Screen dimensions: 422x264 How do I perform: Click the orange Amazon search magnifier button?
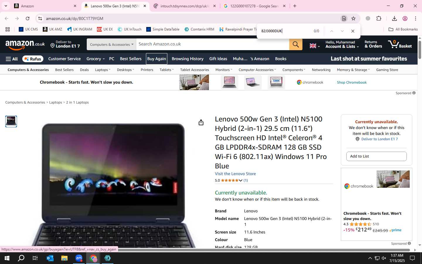pos(296,44)
